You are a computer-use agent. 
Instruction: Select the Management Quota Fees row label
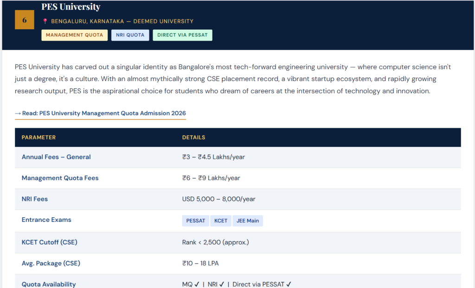tap(60, 178)
